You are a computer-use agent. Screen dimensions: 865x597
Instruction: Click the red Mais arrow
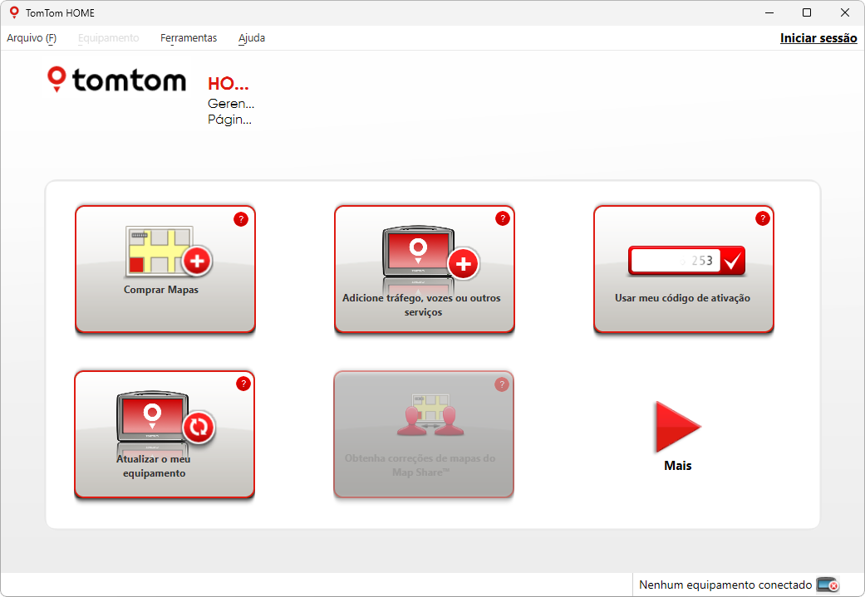coord(677,427)
